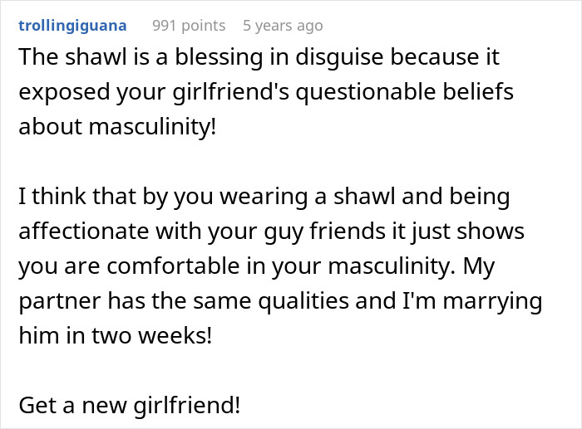Click the "5 years ago" timestamp
Image resolution: width=582 pixels, height=429 pixels.
coord(279,26)
